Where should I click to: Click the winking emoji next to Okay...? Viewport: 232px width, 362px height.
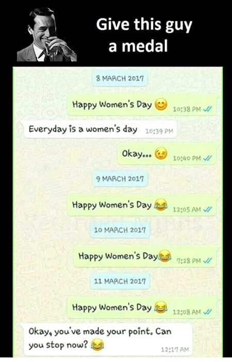(x=161, y=154)
